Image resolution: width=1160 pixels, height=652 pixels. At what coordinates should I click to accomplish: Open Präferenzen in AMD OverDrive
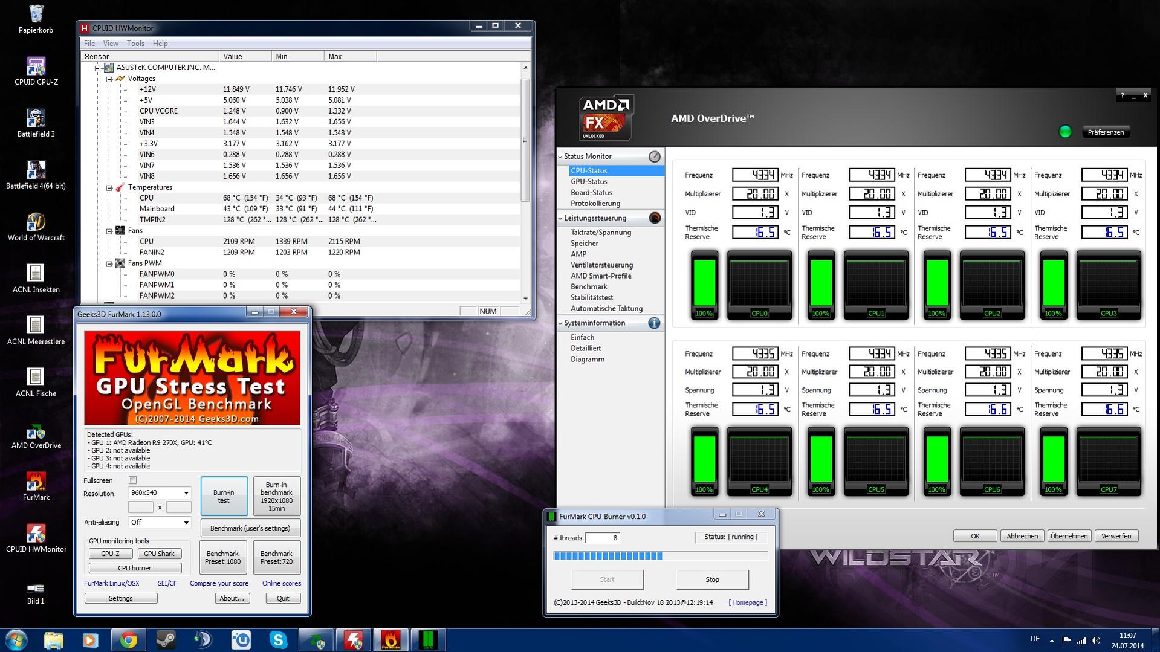click(1106, 132)
